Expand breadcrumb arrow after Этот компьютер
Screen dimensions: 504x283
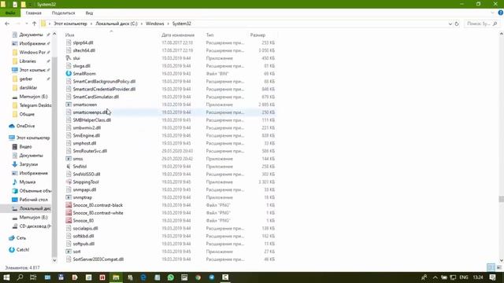(x=91, y=24)
